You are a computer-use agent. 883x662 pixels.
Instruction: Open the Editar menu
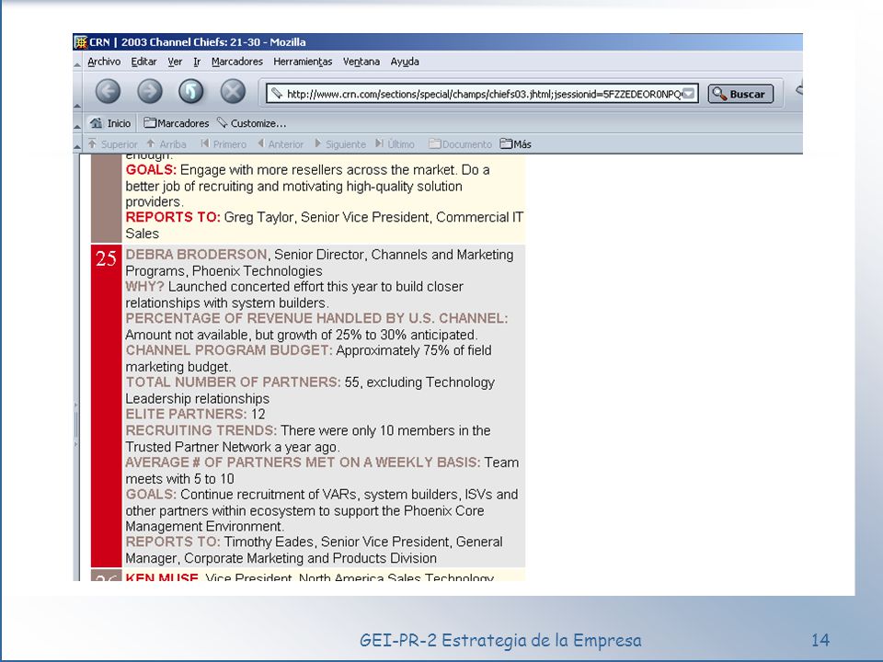pos(143,62)
